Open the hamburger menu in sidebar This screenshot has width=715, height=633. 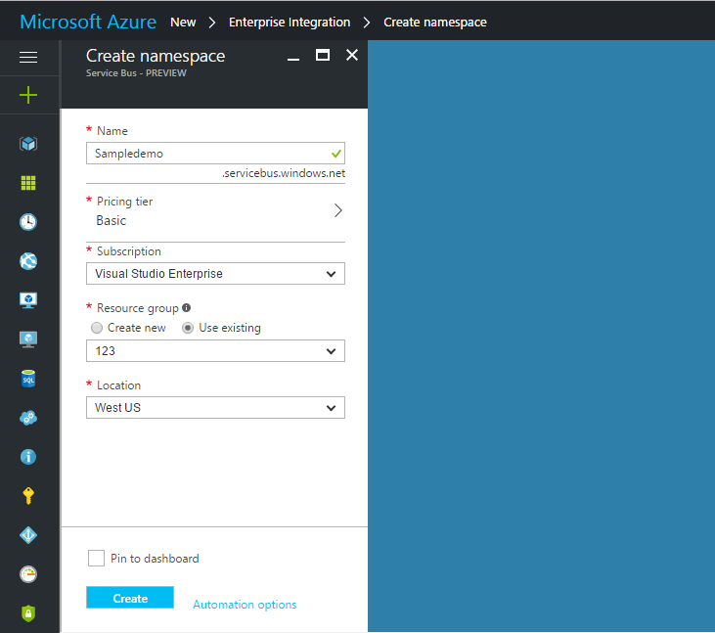[x=28, y=57]
